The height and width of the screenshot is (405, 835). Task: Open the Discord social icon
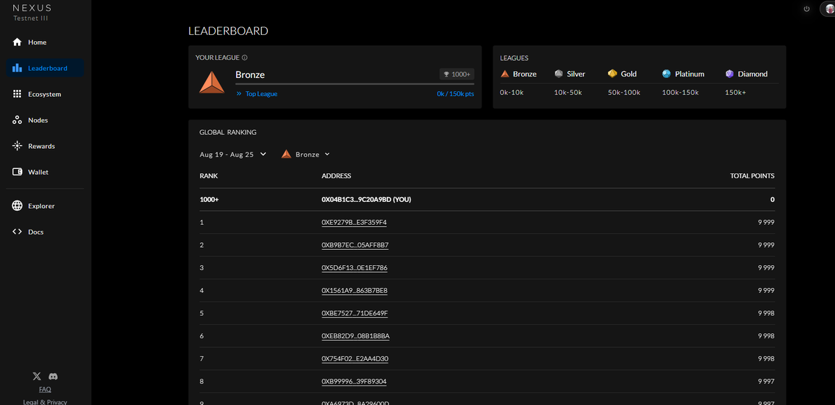pos(54,376)
